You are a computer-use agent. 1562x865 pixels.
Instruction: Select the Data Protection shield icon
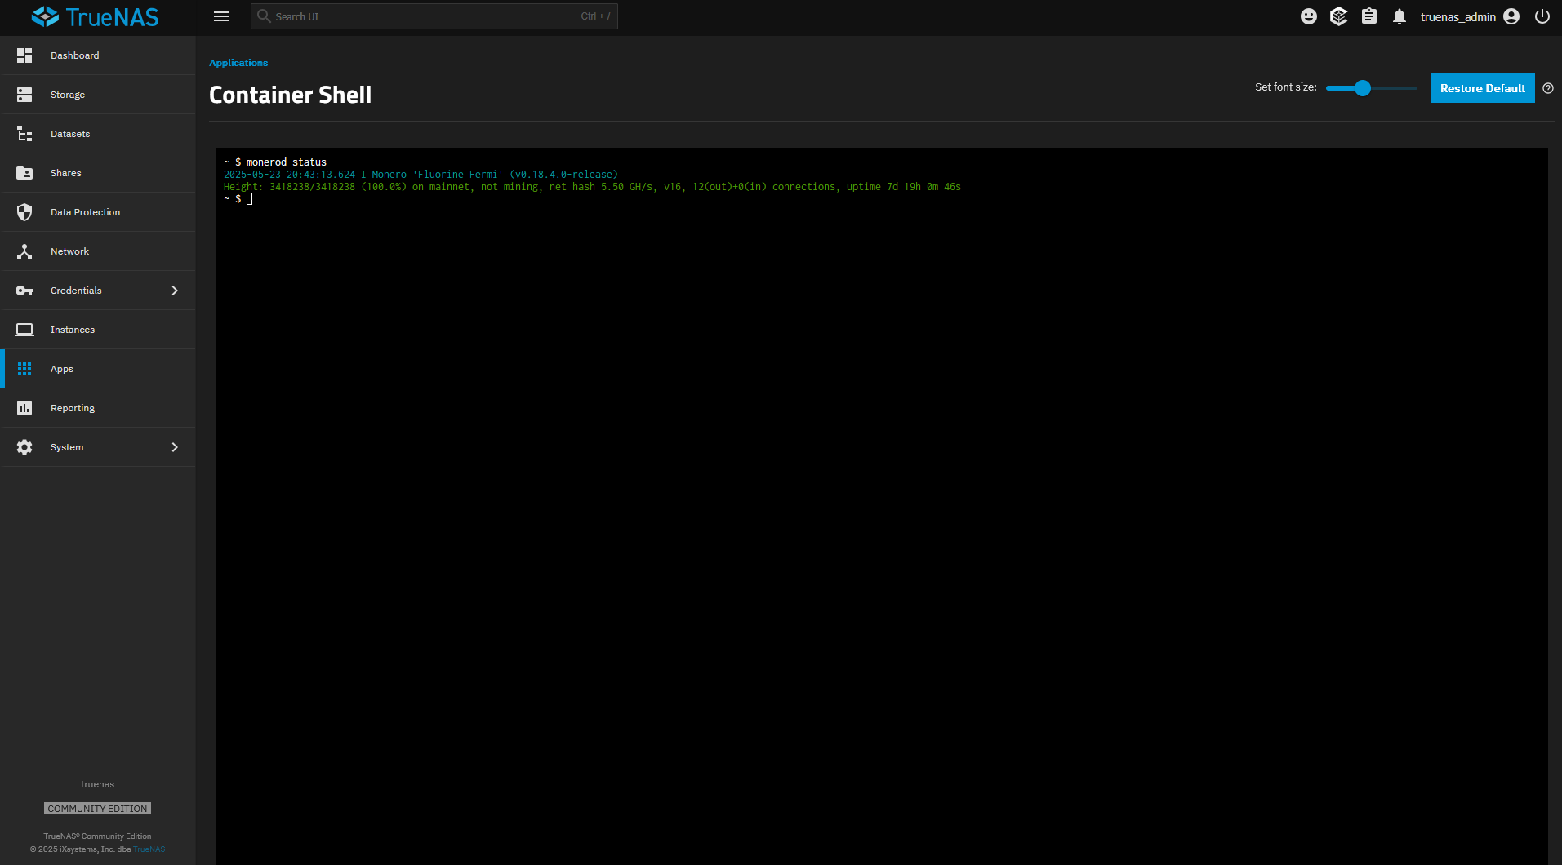point(24,211)
